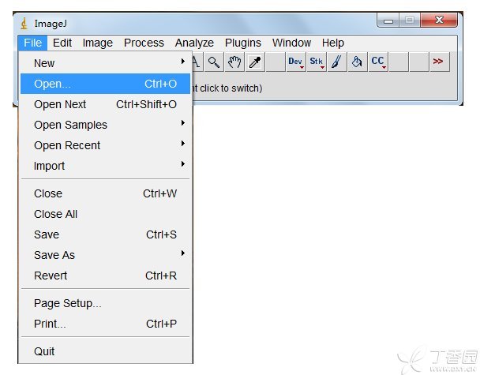
Task: Expand the Save As submenu
Action: [x=105, y=255]
